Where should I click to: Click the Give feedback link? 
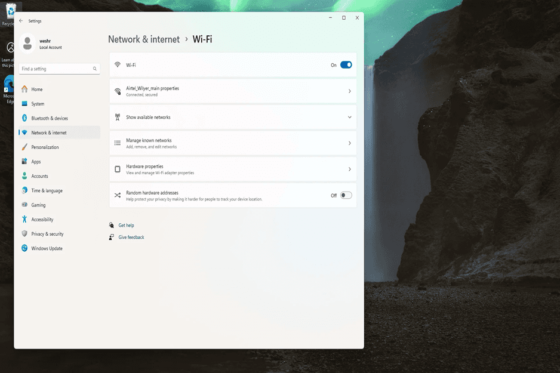pos(131,237)
